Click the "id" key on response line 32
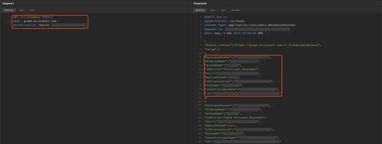The width and height of the screenshot is (382, 144). 207,141
